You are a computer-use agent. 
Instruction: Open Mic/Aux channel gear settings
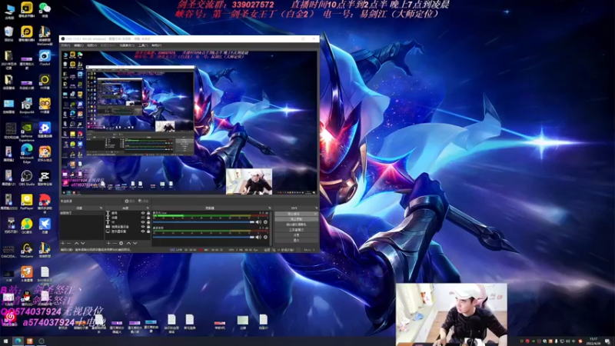(265, 222)
